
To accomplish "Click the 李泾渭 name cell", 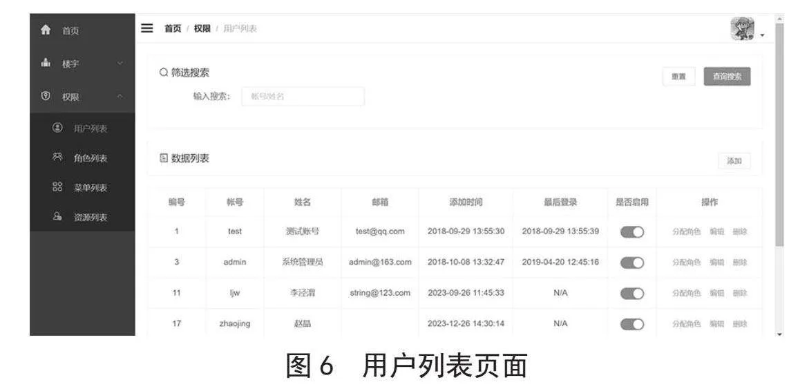I will (303, 293).
